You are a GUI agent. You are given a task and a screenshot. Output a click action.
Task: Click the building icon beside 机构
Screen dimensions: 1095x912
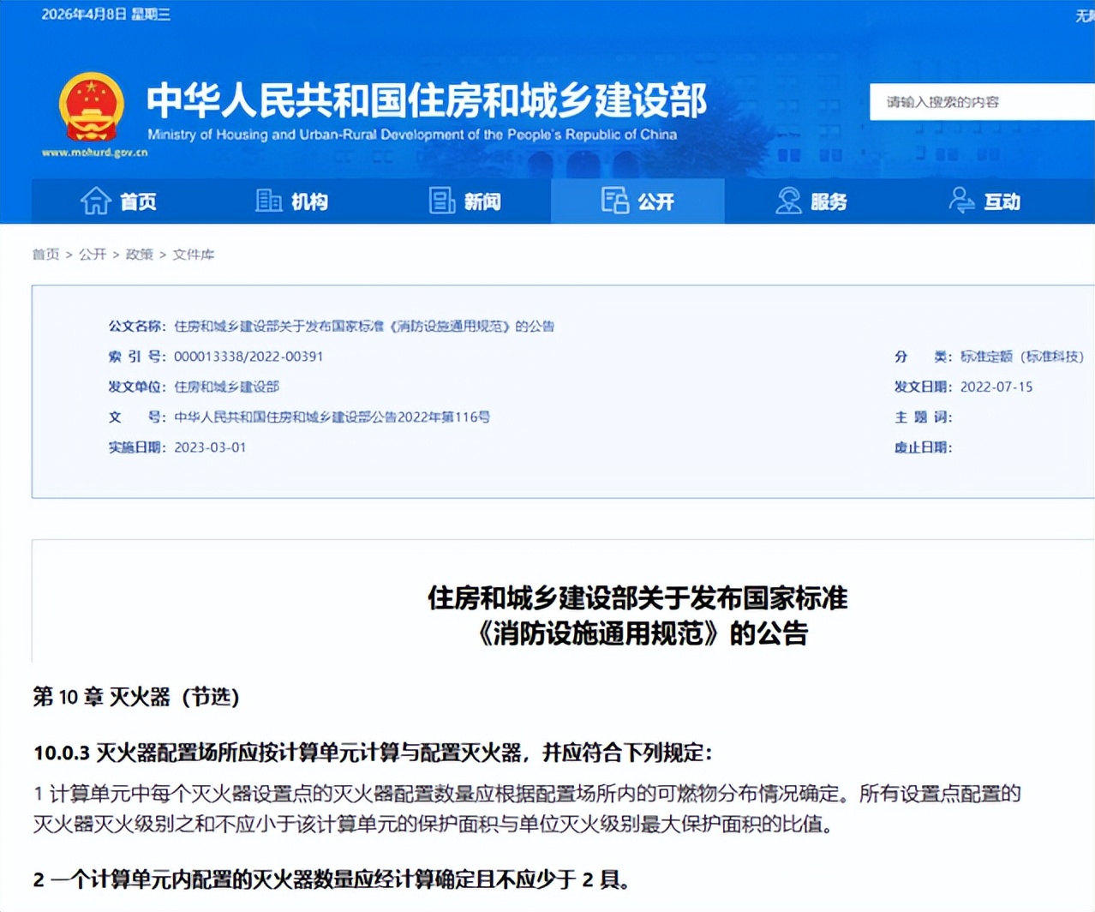[x=268, y=201]
